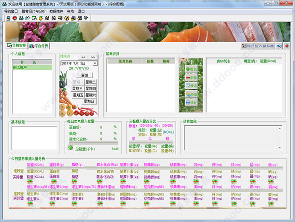
Task: Click the 菜肴信息 scrollbar up arrow
Action: (x=280, y=128)
